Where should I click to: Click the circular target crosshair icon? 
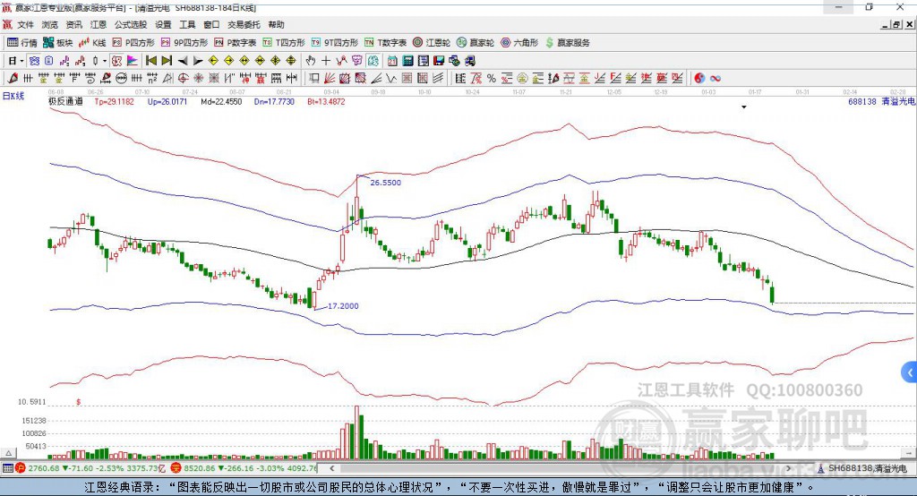(183, 78)
